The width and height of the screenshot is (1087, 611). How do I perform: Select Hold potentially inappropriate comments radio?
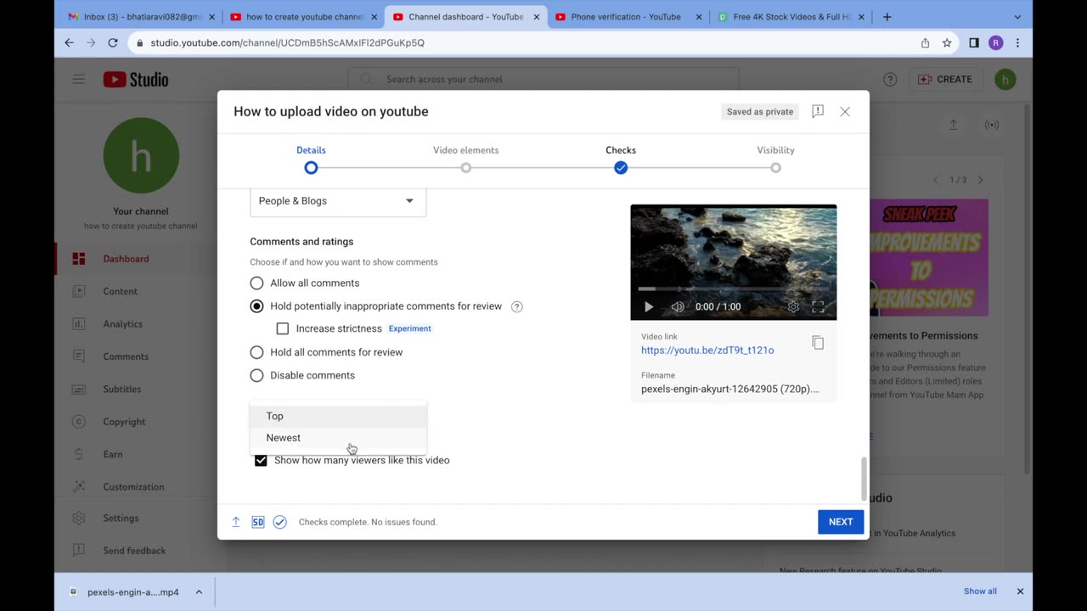point(256,306)
